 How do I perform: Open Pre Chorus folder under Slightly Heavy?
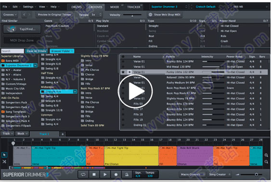90,70
